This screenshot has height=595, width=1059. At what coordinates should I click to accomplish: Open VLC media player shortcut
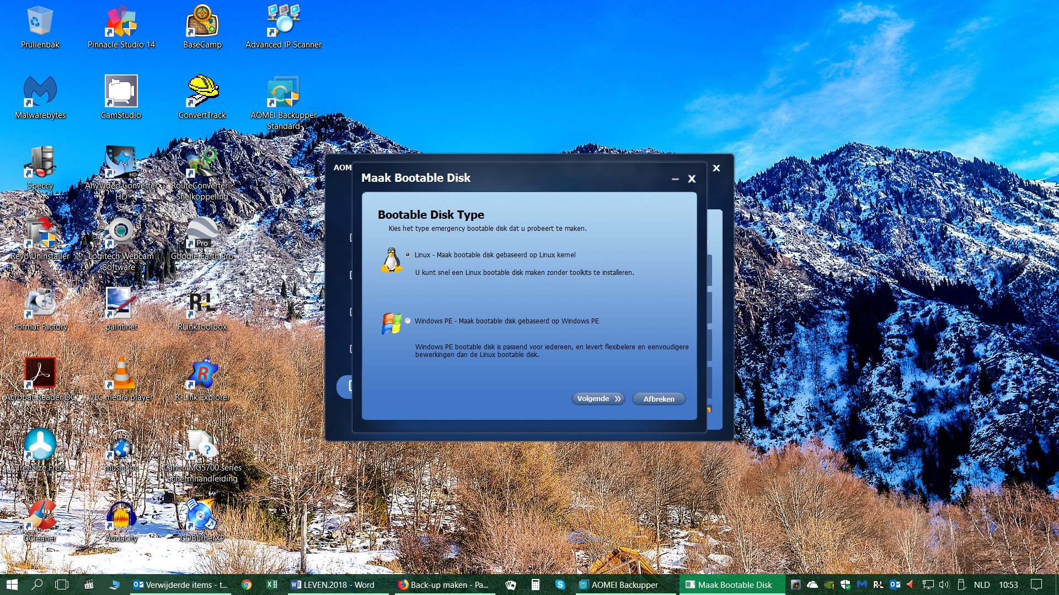coord(121,380)
